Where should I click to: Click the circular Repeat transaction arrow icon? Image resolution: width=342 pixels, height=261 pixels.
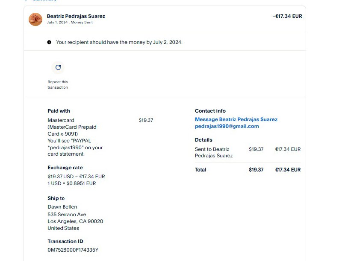click(58, 67)
